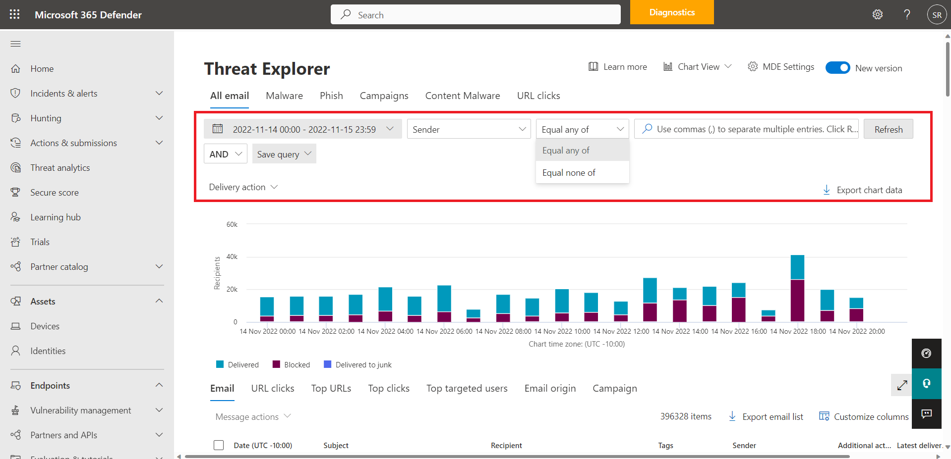Open the feedback chat floating button
The width and height of the screenshot is (951, 459).
tap(926, 413)
